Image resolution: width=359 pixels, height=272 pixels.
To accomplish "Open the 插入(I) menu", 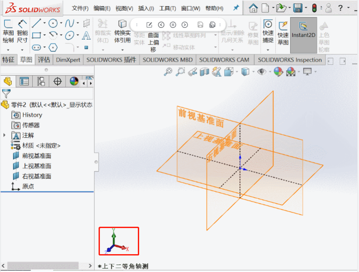I will 146,8.
